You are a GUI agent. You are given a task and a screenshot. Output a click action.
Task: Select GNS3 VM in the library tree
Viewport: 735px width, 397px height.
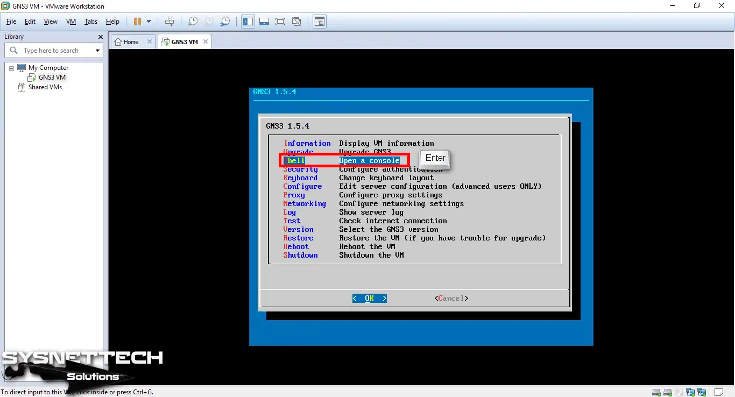(x=52, y=77)
